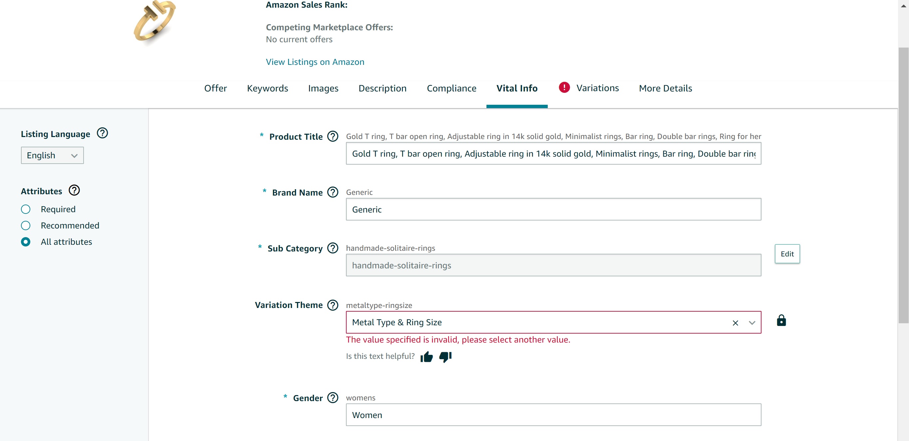Switch to the Compliance tab
Viewport: 909px width, 441px height.
[x=452, y=88]
